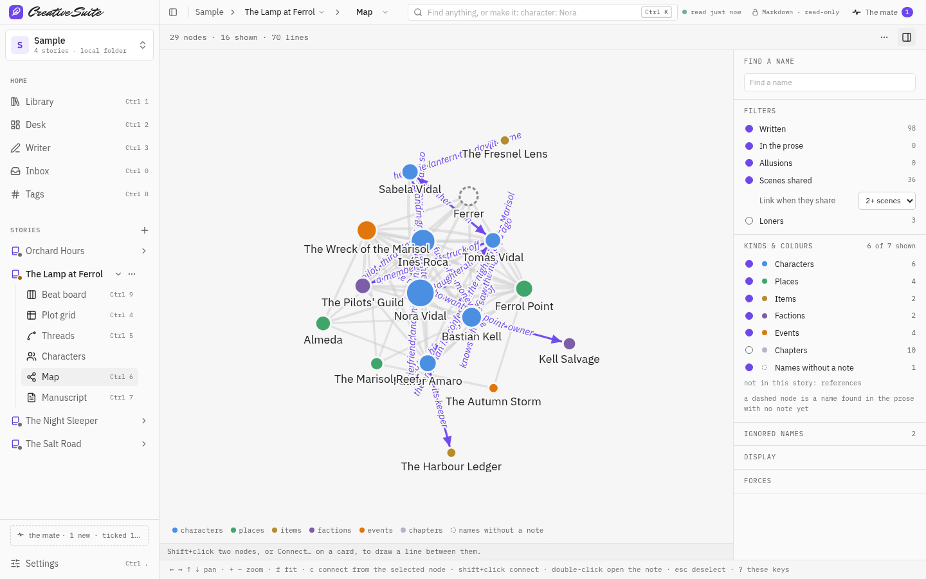Expand the Ignored Names section
The width and height of the screenshot is (926, 579).
click(x=830, y=434)
